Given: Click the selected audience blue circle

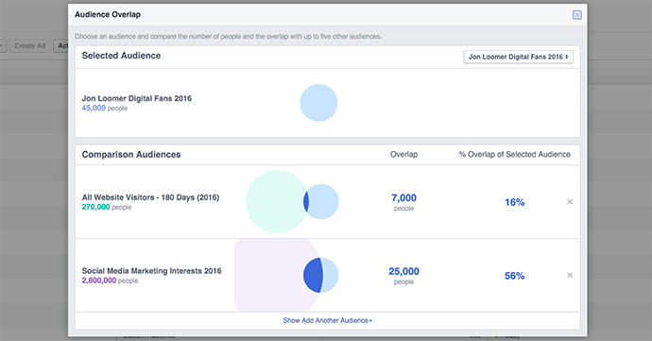Looking at the screenshot, I should coord(318,103).
